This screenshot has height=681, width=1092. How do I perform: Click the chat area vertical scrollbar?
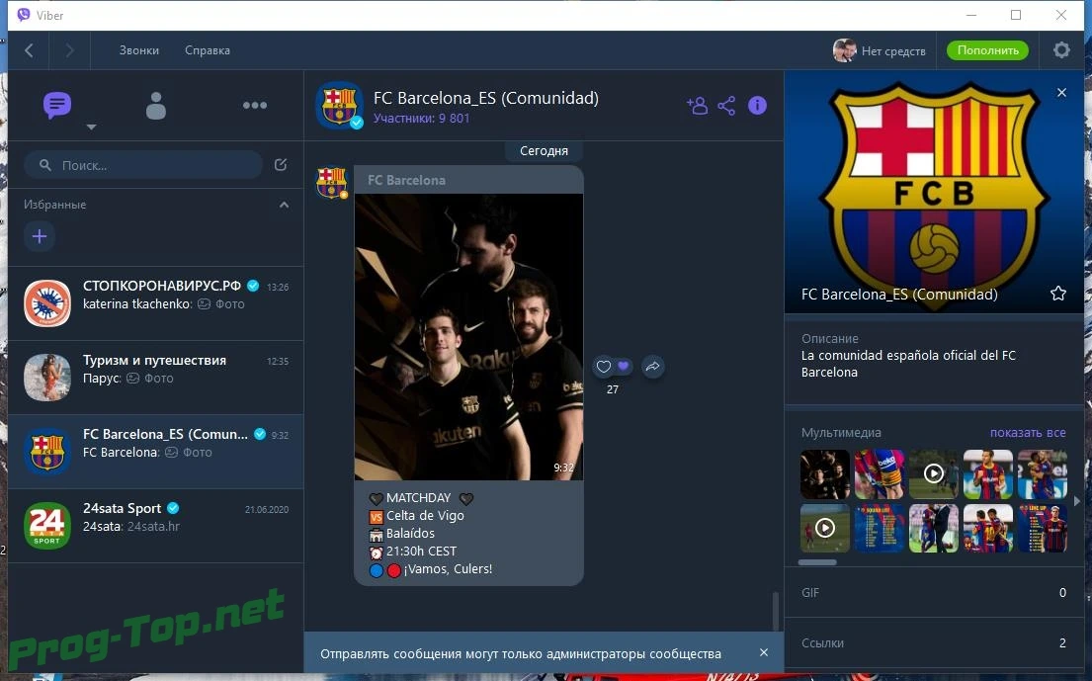coord(775,612)
